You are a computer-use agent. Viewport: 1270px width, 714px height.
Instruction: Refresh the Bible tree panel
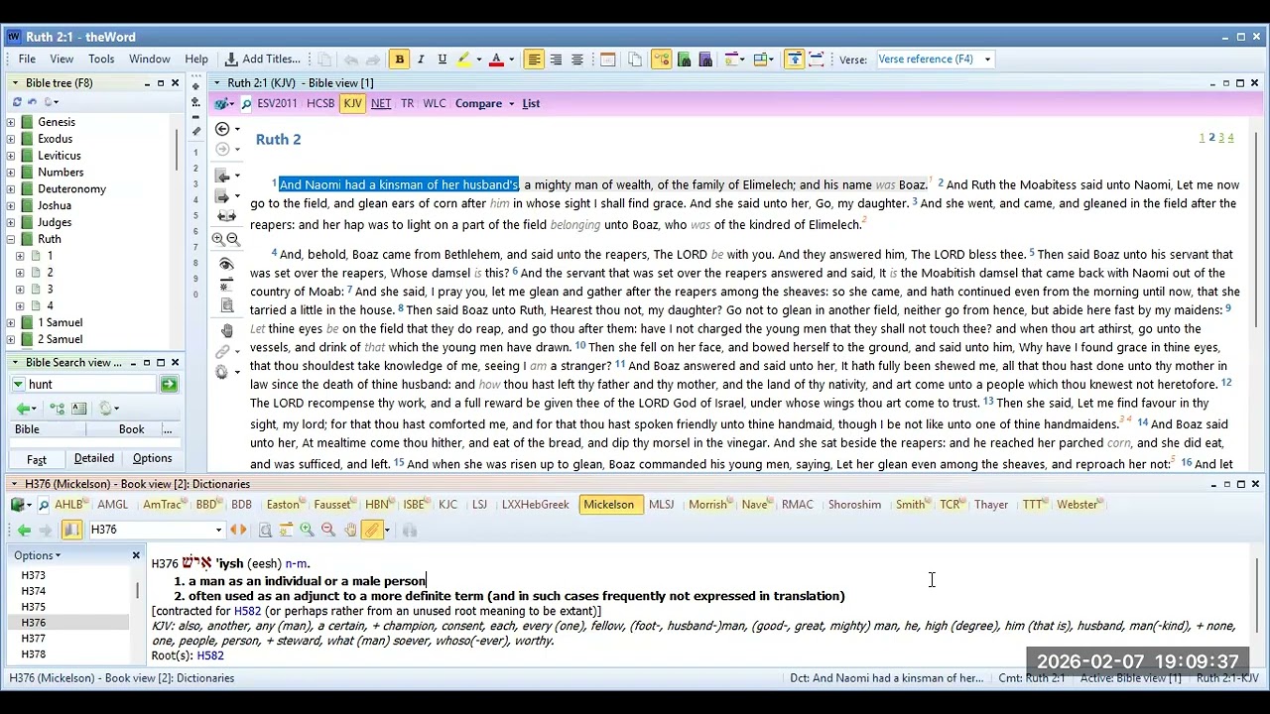coord(17,102)
